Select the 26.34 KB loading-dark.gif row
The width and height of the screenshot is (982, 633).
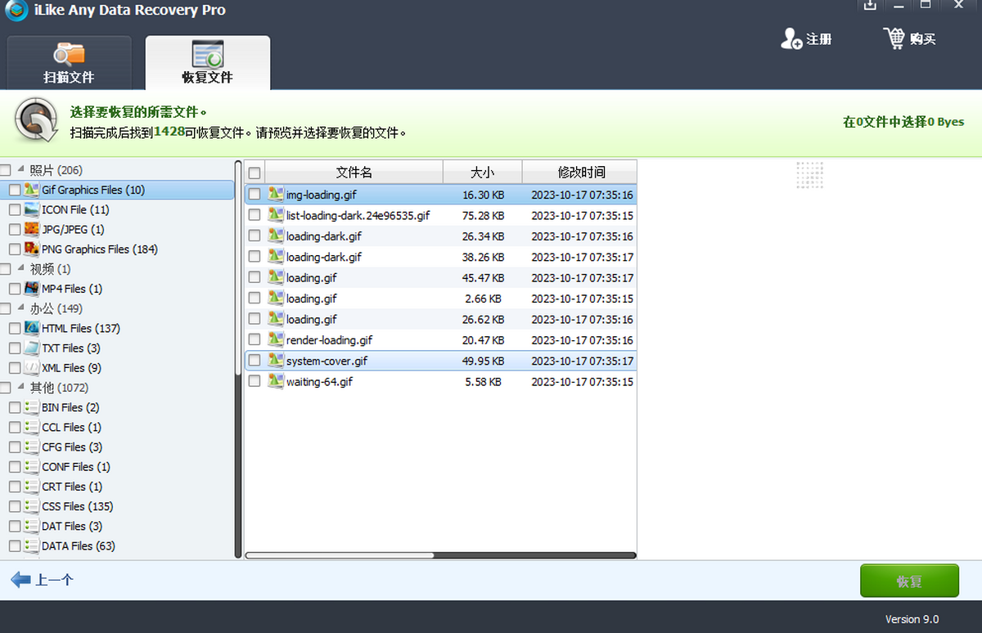tap(440, 236)
